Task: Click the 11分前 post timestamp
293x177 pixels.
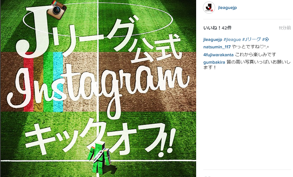Action: tap(285, 28)
